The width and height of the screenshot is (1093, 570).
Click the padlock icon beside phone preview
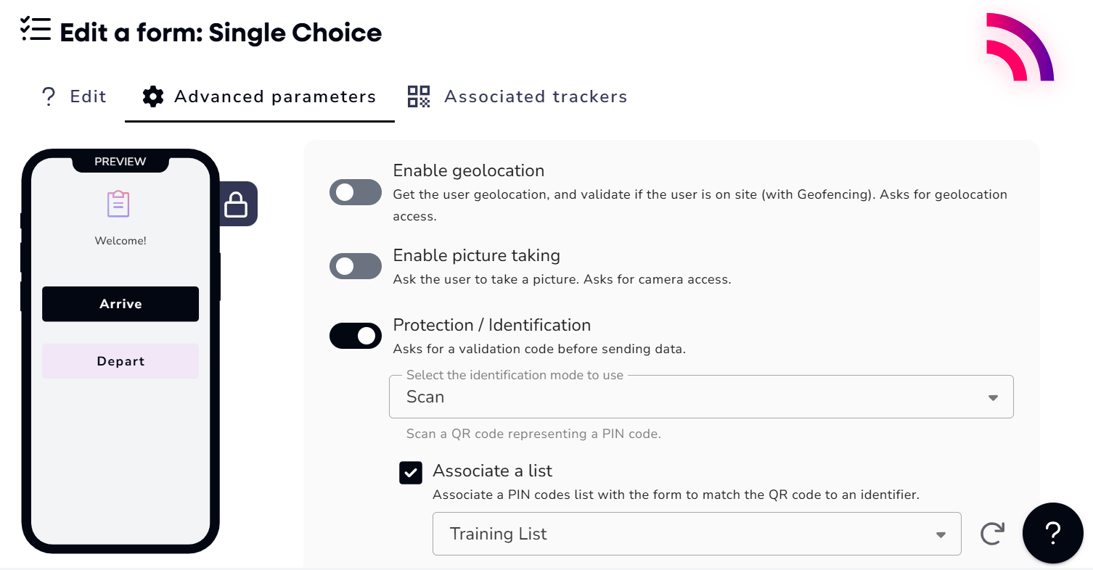pyautogui.click(x=237, y=205)
